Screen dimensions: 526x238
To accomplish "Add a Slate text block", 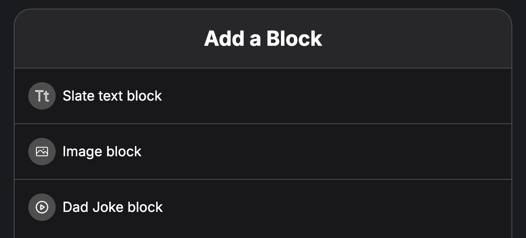I will [x=263, y=96].
